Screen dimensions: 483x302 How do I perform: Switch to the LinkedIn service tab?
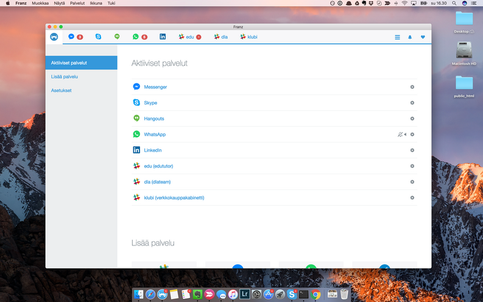(163, 37)
